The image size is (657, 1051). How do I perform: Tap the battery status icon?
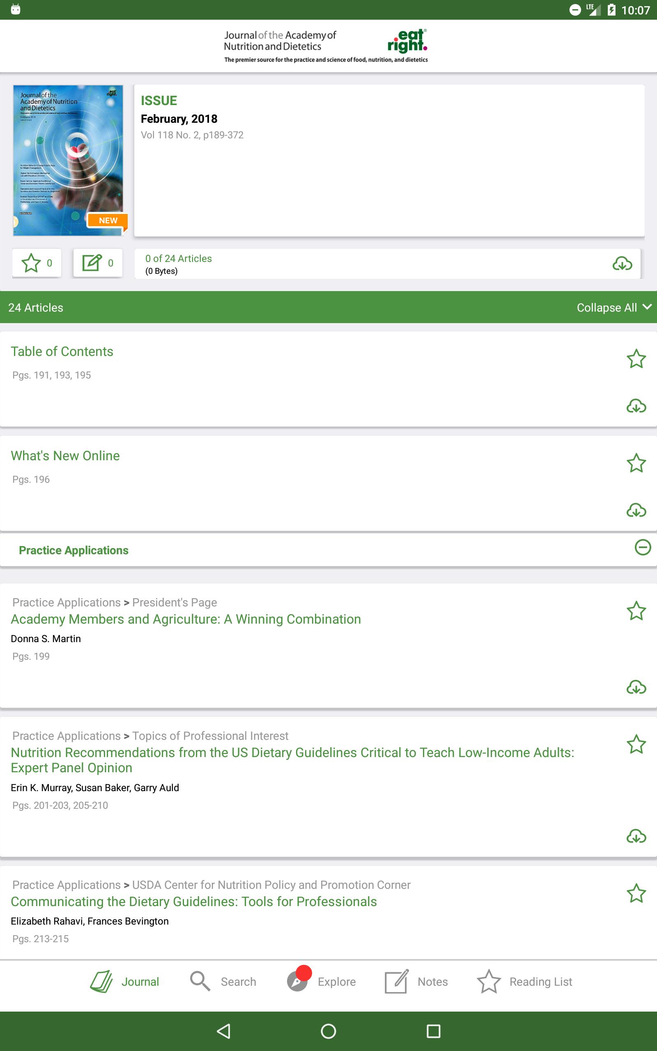[x=611, y=9]
